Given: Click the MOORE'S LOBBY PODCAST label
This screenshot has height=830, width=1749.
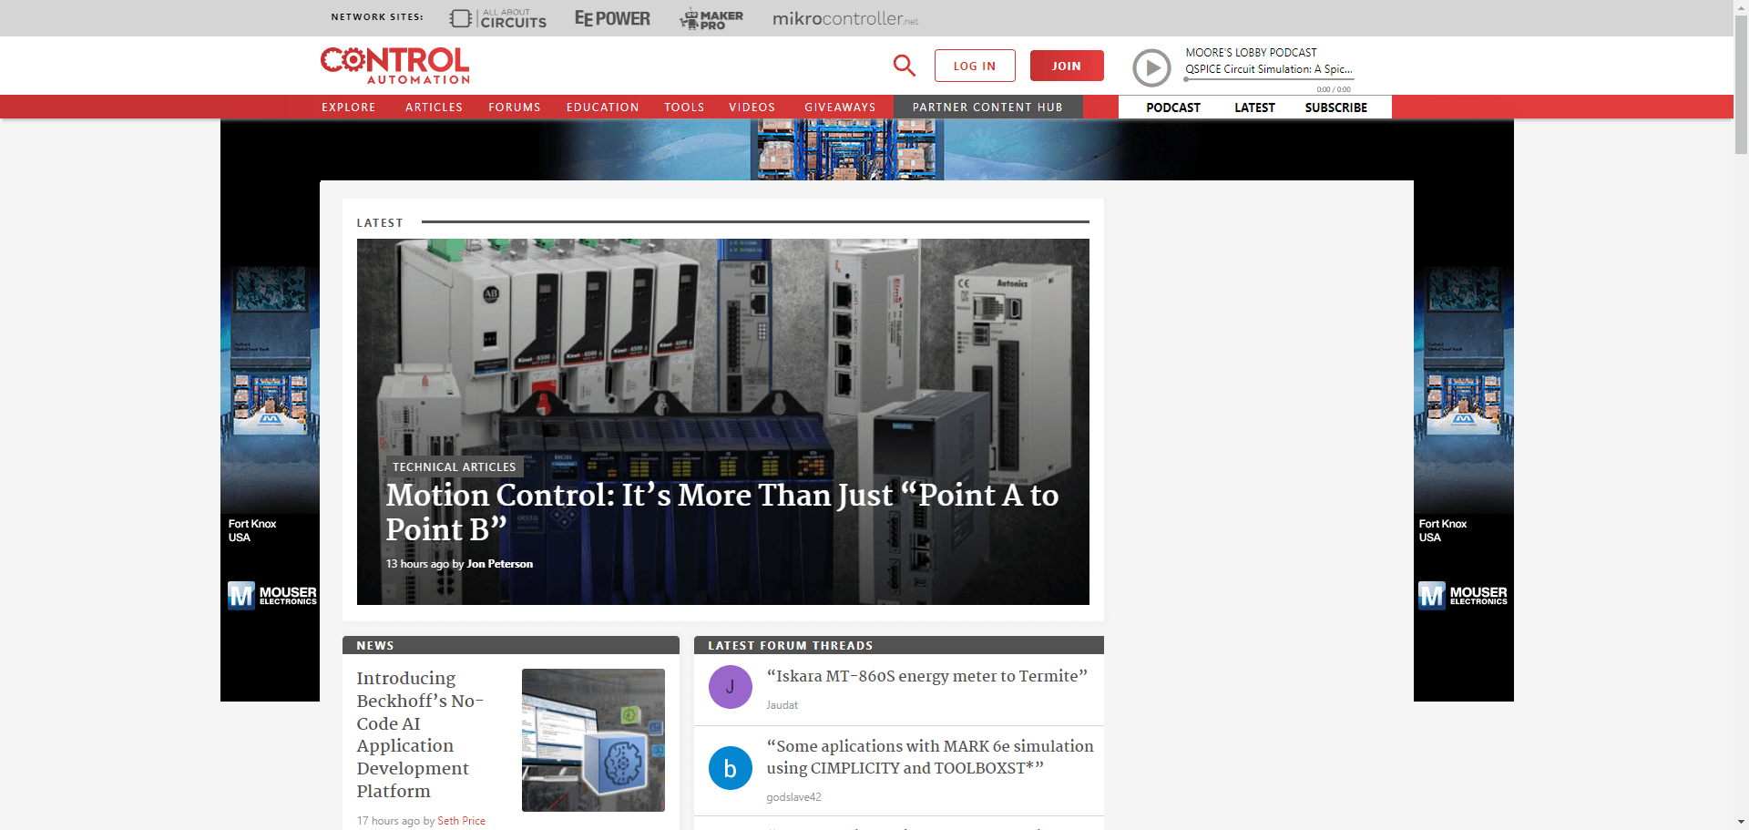Looking at the screenshot, I should (x=1251, y=53).
